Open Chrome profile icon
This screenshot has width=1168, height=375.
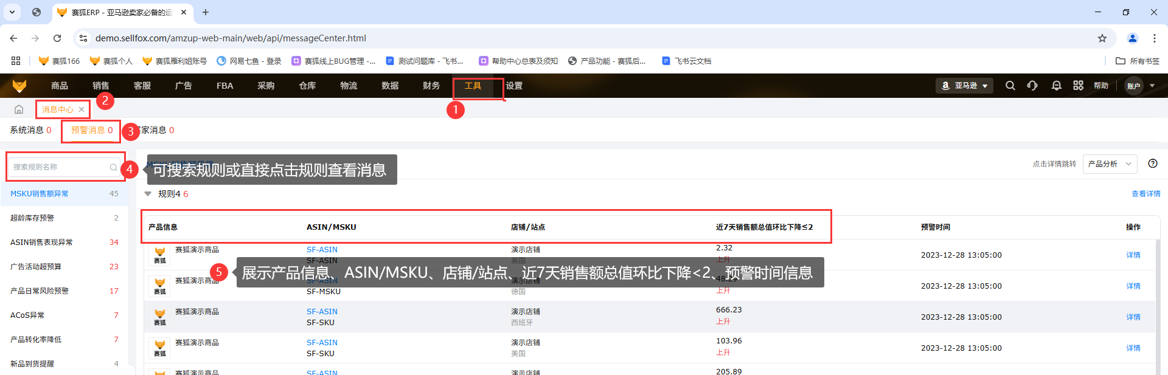(1132, 38)
